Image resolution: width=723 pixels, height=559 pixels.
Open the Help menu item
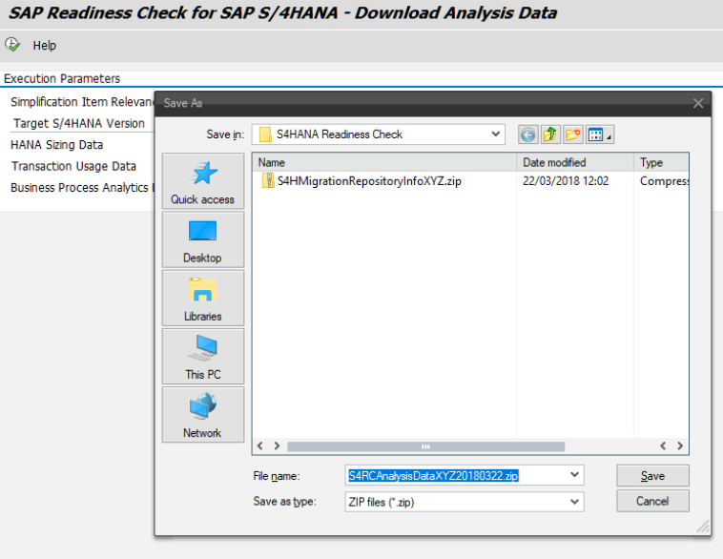click(44, 45)
